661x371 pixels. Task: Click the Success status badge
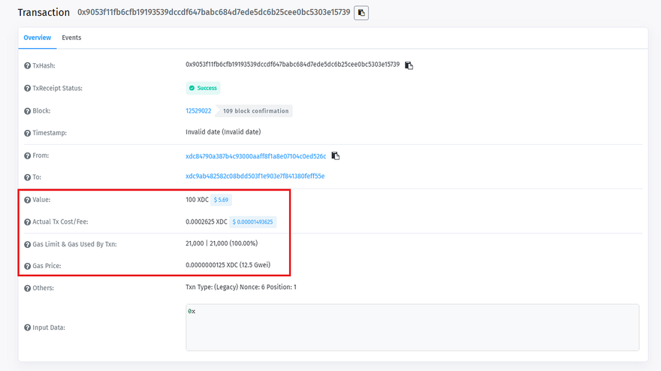click(x=203, y=88)
